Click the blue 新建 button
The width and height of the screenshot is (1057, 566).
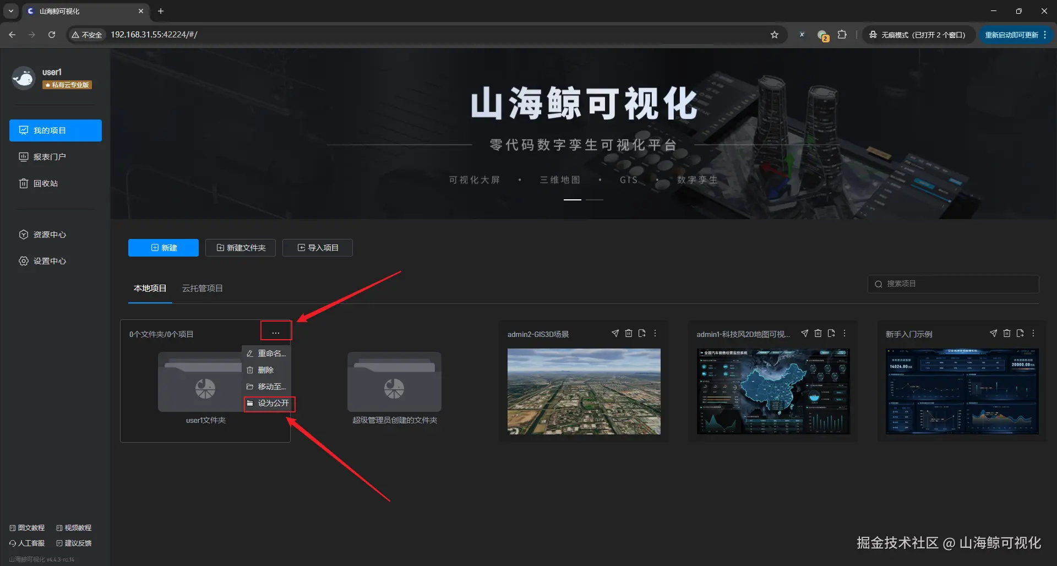point(164,248)
